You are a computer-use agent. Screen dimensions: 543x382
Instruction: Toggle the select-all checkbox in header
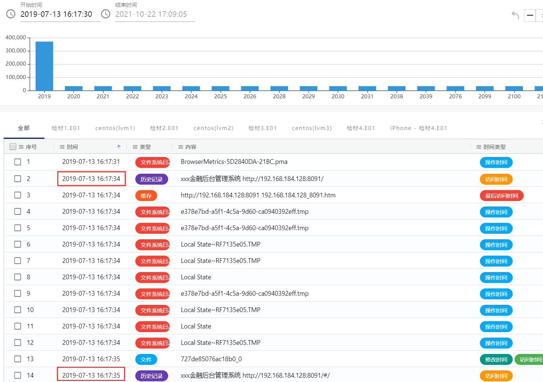coord(13,146)
